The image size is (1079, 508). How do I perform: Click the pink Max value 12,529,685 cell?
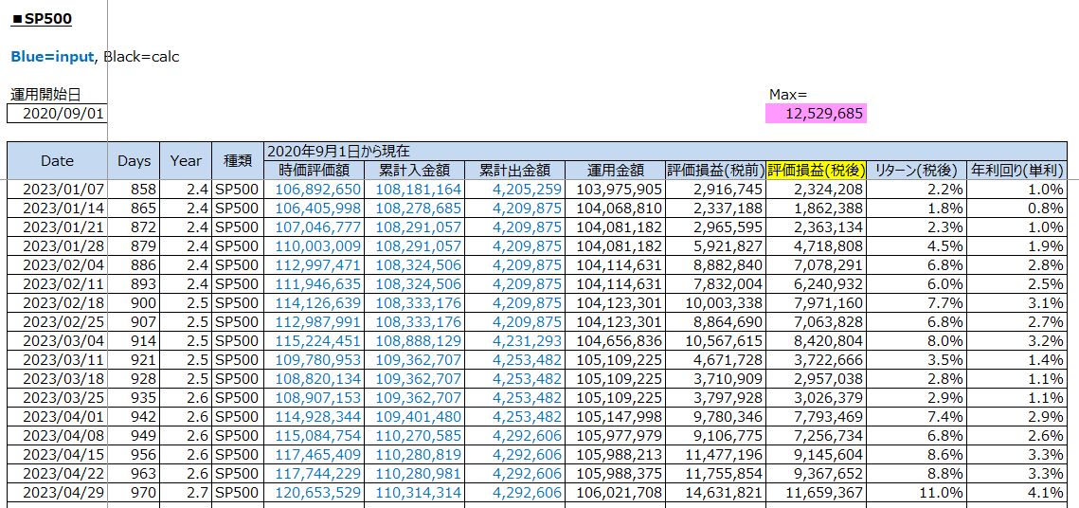[816, 114]
